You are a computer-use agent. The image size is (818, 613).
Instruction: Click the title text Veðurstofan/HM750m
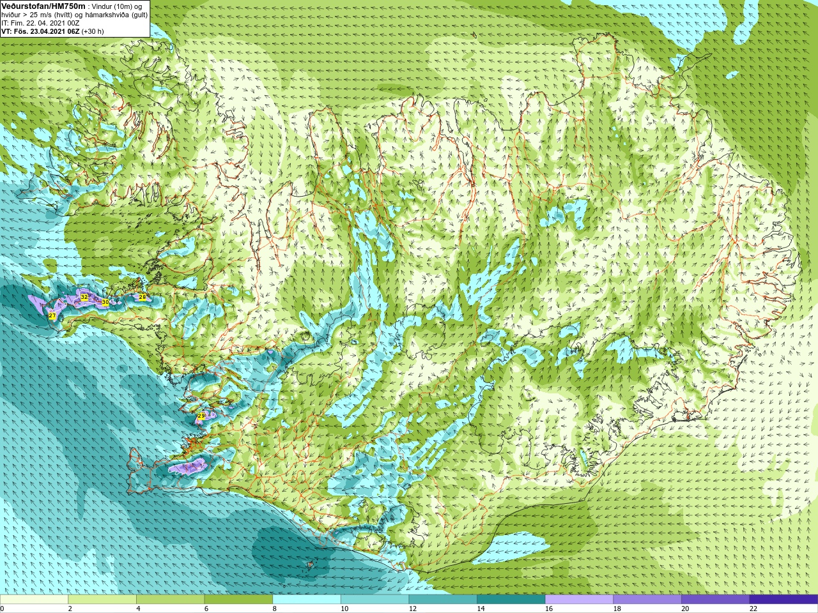tap(43, 6)
